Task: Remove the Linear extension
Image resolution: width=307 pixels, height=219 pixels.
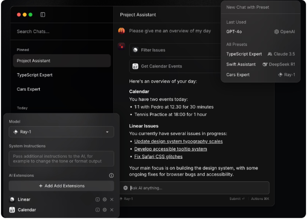Action: [112, 199]
